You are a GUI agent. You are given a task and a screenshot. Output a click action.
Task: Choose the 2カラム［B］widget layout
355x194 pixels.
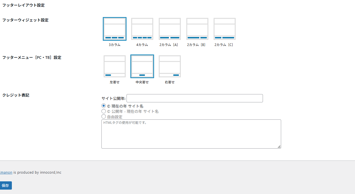point(197,29)
